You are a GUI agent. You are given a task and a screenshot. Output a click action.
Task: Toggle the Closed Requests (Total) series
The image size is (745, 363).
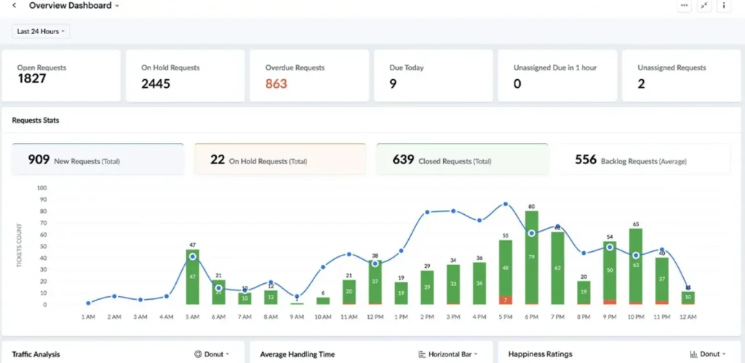(462, 160)
